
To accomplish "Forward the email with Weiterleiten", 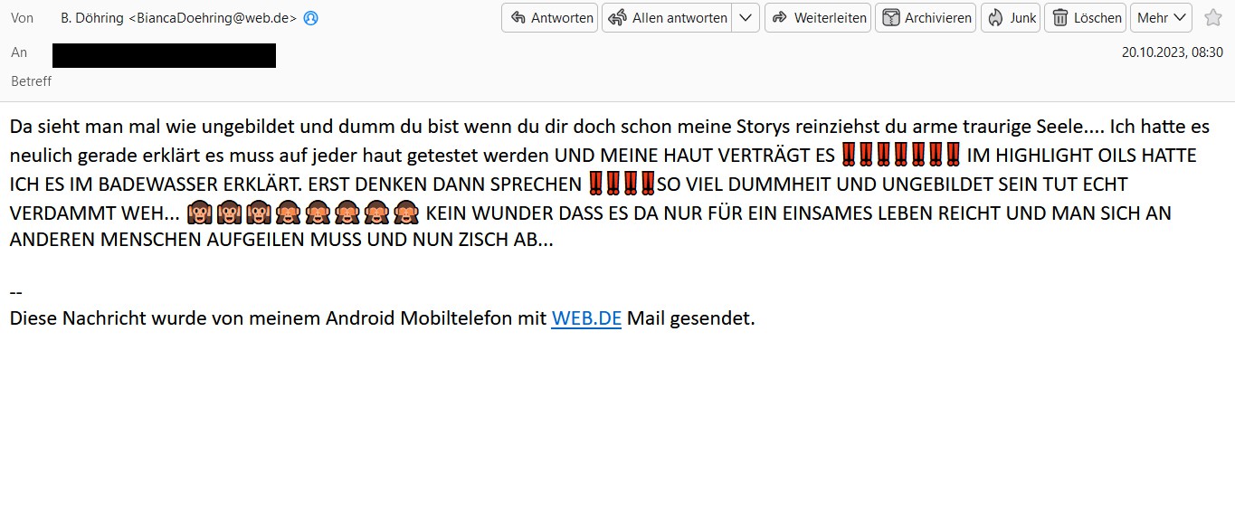I will click(x=817, y=17).
